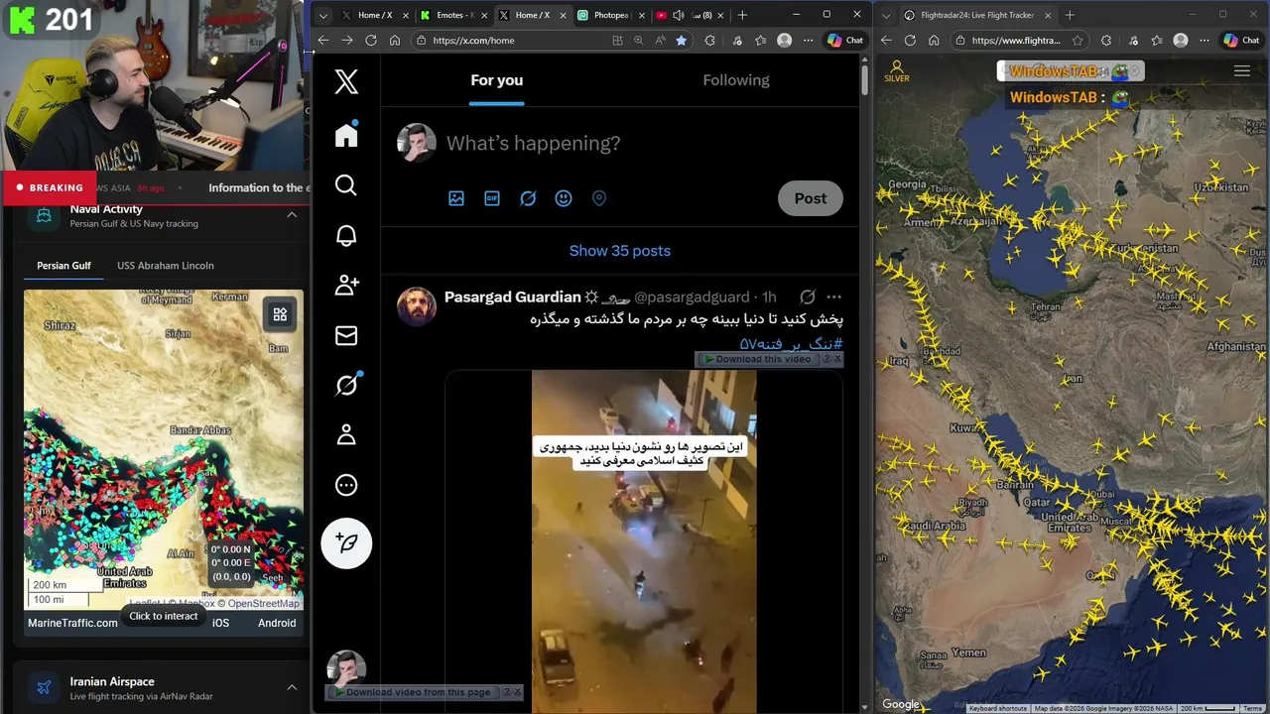Viewport: 1270px width, 714px height.
Task: Open settings ellipsis in Flightradar24 browser toolbar
Action: [x=1204, y=41]
